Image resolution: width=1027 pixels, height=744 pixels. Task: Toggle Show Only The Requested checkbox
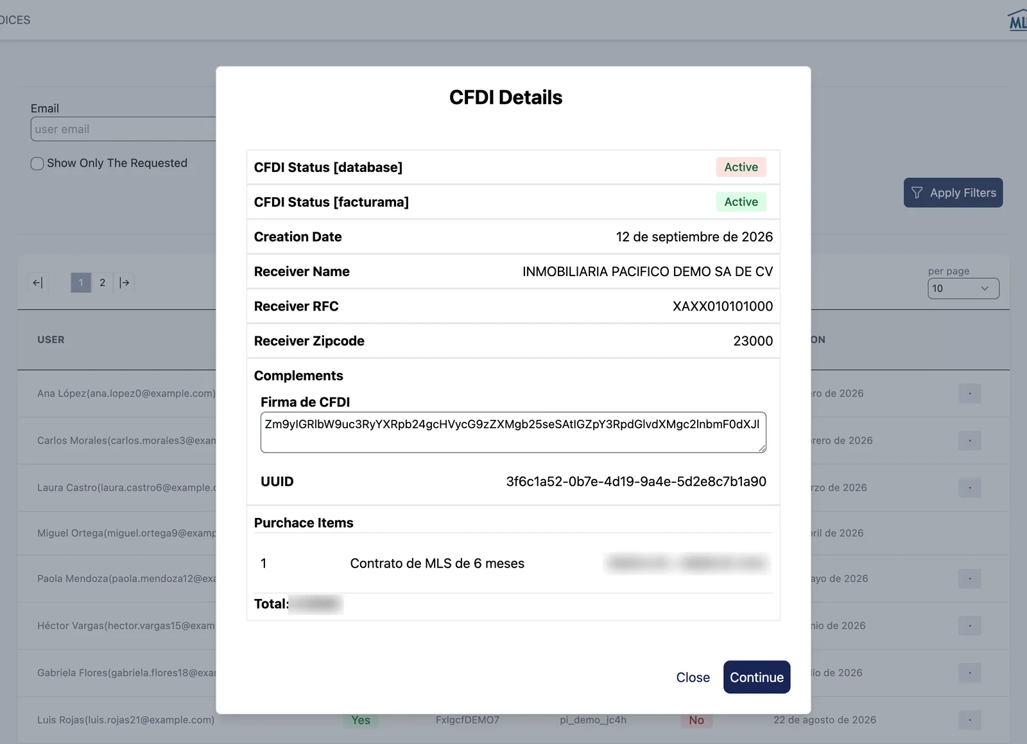pos(37,164)
